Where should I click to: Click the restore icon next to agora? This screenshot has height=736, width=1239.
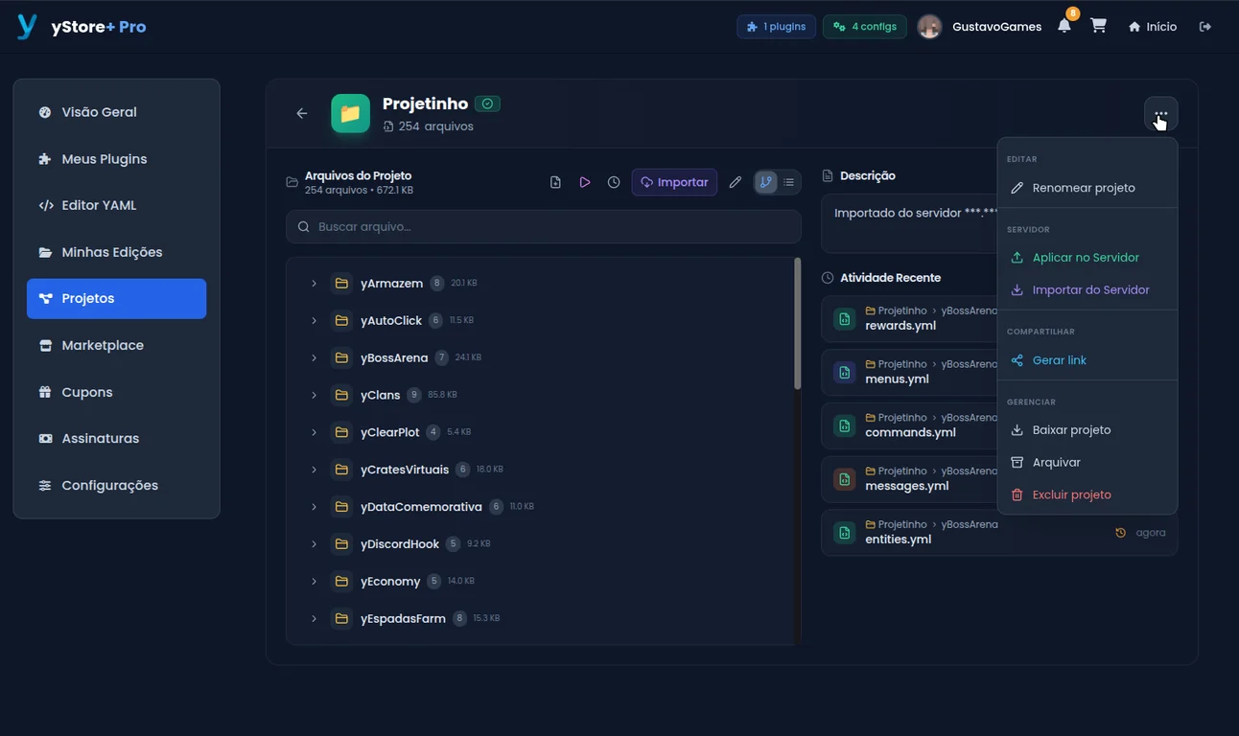coord(1121,533)
